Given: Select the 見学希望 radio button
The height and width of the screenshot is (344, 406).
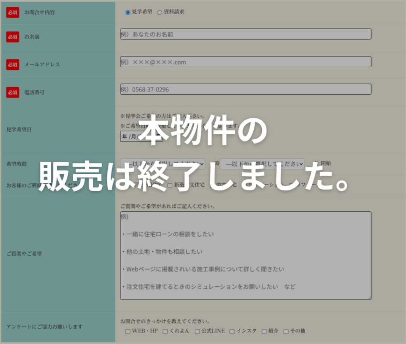Looking at the screenshot, I should [128, 12].
